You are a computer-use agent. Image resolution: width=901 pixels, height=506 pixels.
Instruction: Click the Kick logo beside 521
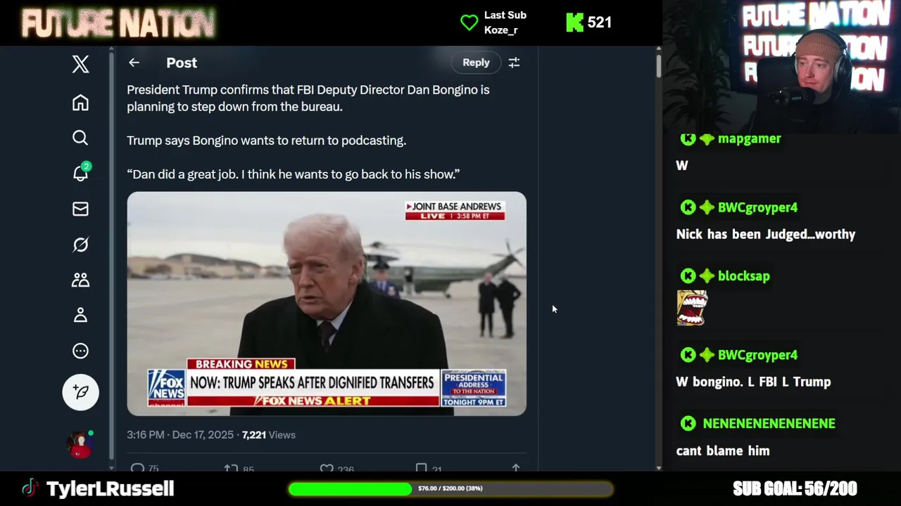coord(574,22)
